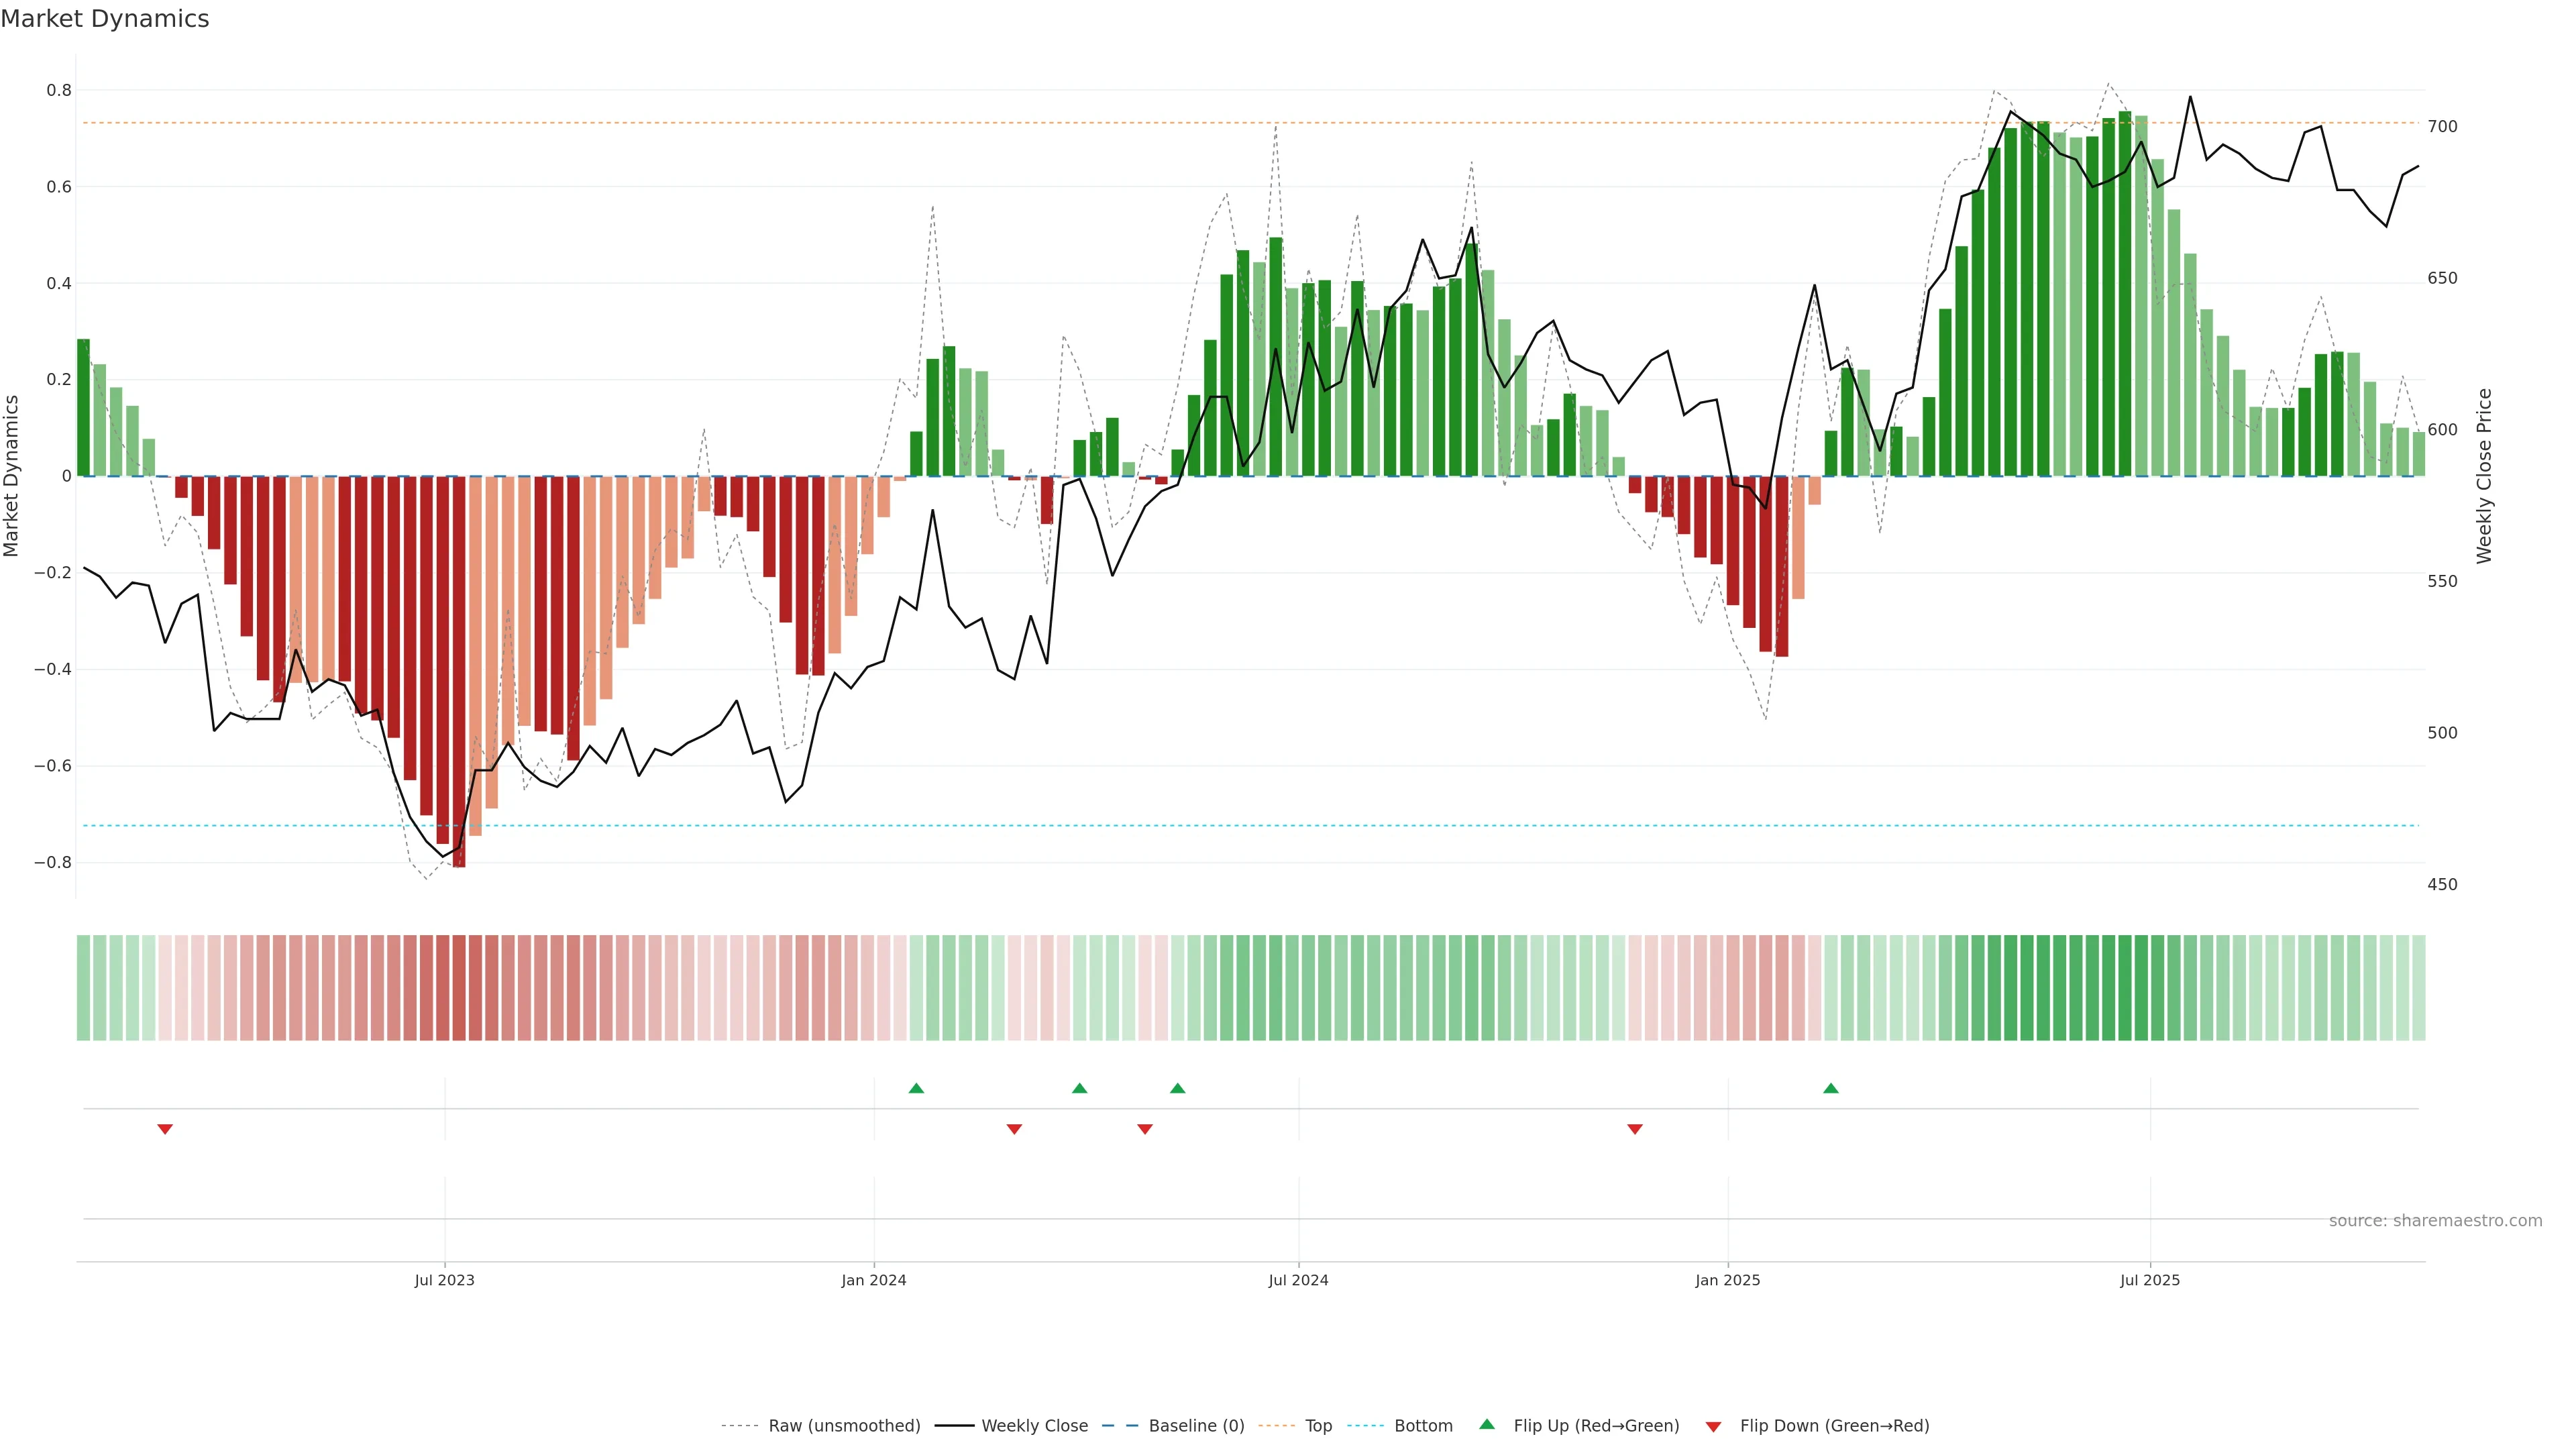This screenshot has width=2576, height=1449.
Task: Click the Market Dynamics chart title
Action: coord(105,19)
